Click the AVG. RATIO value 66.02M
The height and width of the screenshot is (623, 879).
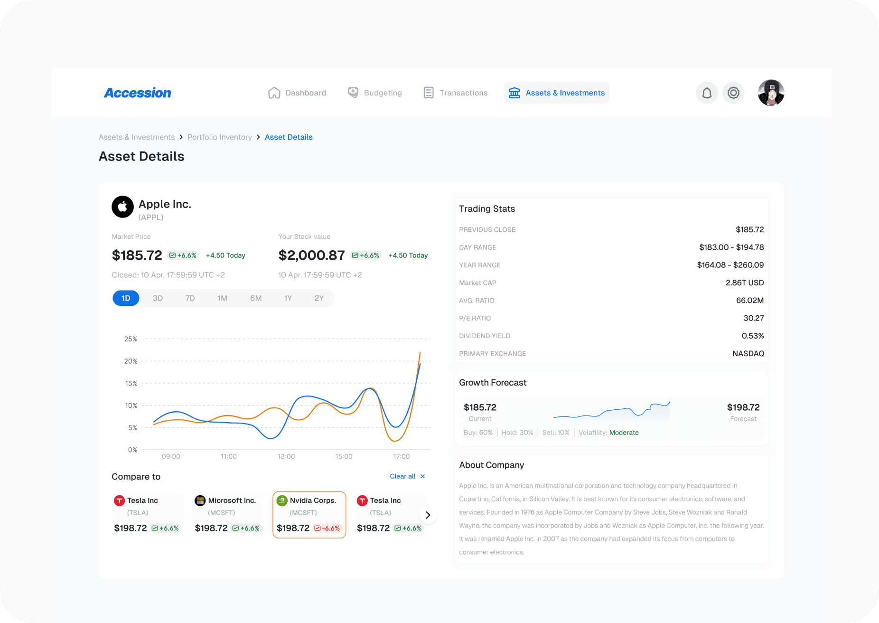[750, 301]
